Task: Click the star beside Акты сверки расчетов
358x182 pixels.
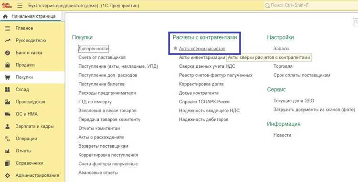Action: pyautogui.click(x=175, y=48)
